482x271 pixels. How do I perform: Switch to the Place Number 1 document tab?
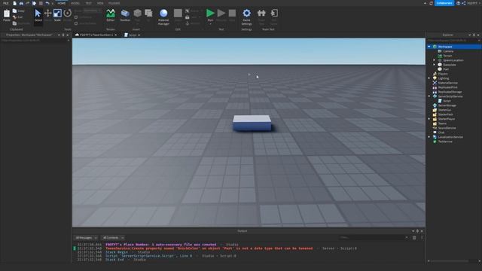point(96,35)
